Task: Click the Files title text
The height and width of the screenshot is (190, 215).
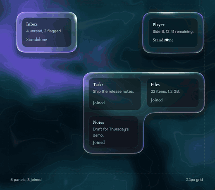Action: [155, 84]
